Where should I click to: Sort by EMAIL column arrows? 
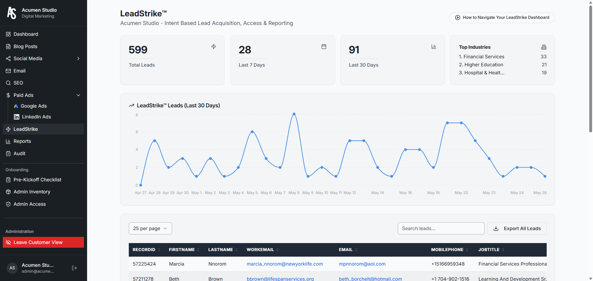[356, 250]
